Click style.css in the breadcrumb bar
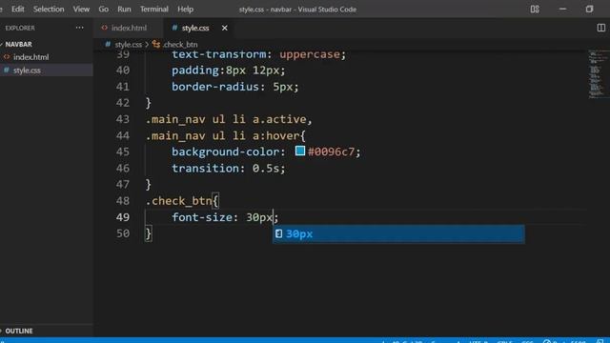This screenshot has width=610, height=343. [x=129, y=45]
